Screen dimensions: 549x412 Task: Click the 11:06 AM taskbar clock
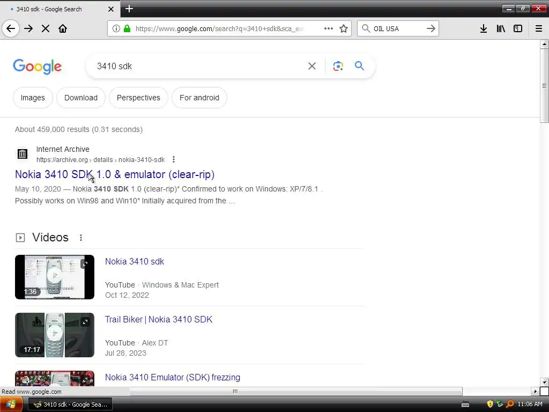(530, 404)
